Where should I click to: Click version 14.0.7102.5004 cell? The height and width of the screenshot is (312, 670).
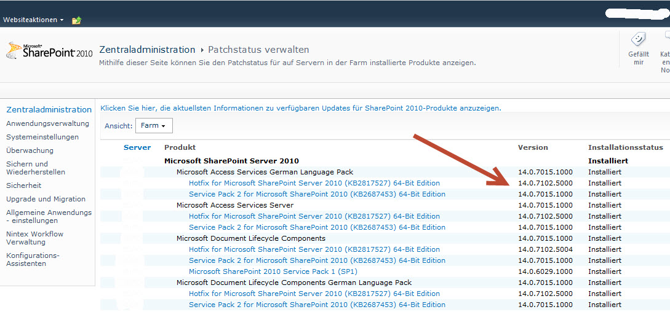pos(545,250)
